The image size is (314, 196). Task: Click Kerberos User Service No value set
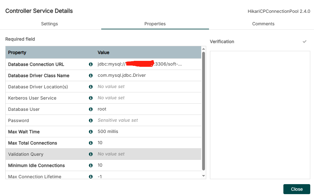pyautogui.click(x=111, y=98)
